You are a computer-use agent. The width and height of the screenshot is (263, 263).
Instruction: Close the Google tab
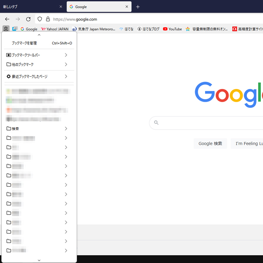coord(127,7)
